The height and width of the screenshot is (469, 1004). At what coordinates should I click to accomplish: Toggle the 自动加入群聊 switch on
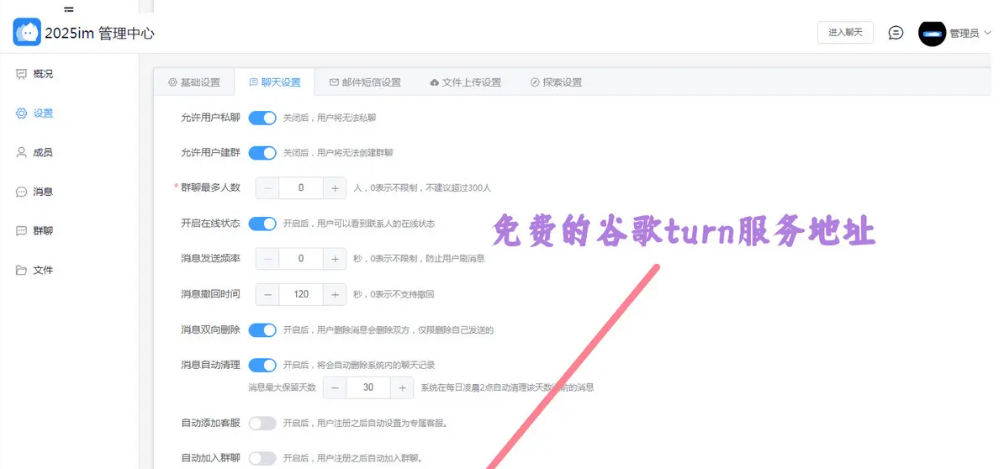click(x=262, y=458)
